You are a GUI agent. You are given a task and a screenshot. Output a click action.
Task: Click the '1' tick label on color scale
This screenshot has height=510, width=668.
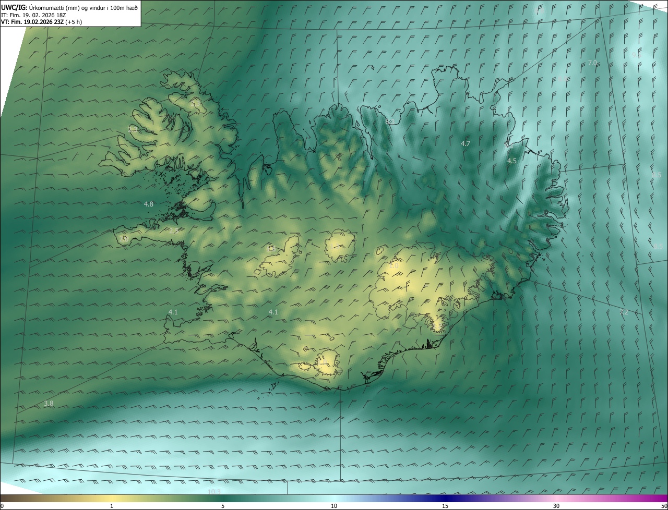(112, 506)
